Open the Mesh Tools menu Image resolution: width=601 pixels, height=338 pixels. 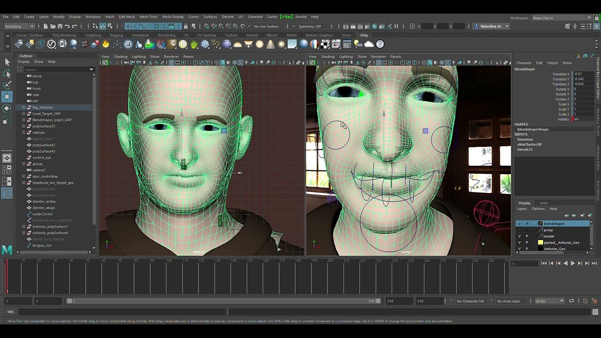148,16
